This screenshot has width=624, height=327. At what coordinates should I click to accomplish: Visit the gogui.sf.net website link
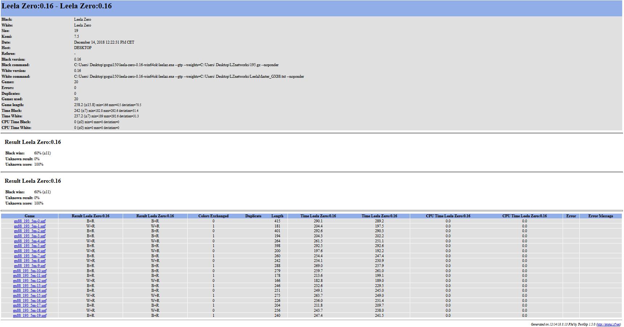click(608, 324)
